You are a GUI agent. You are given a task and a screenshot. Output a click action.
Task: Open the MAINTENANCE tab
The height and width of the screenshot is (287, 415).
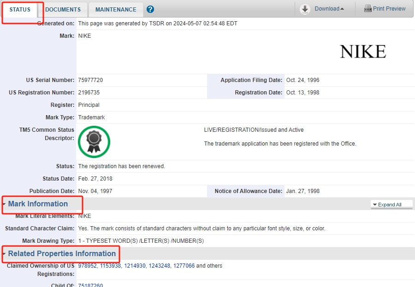pos(116,10)
